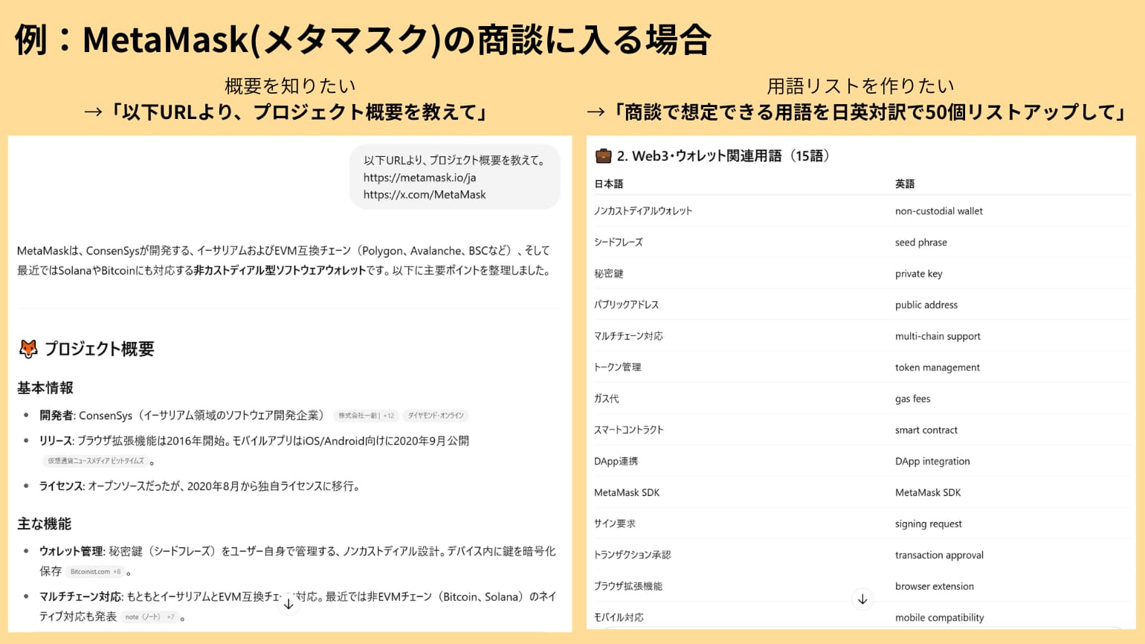Click the seed phrase cell

point(921,242)
